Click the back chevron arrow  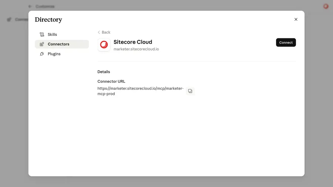click(x=99, y=32)
